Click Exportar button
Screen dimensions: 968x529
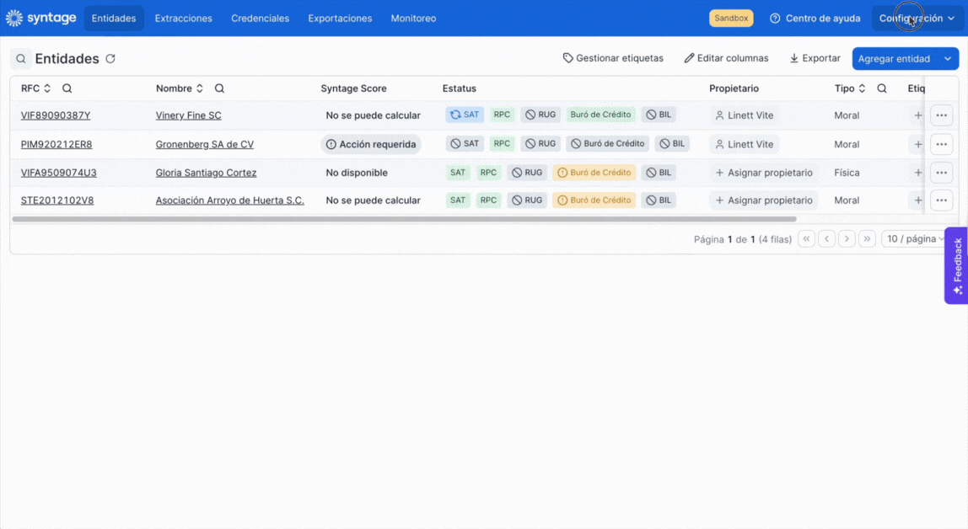click(x=815, y=58)
